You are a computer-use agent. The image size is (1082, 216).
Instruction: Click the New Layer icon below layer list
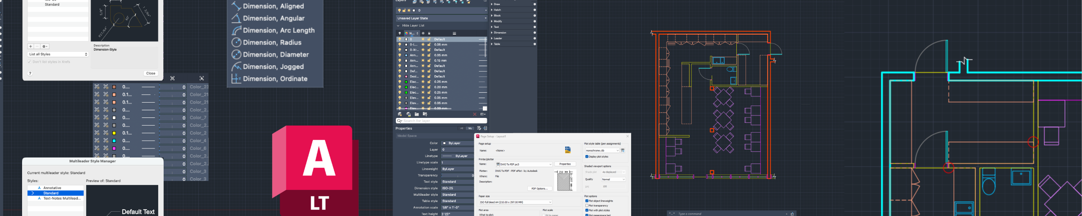[x=400, y=114]
